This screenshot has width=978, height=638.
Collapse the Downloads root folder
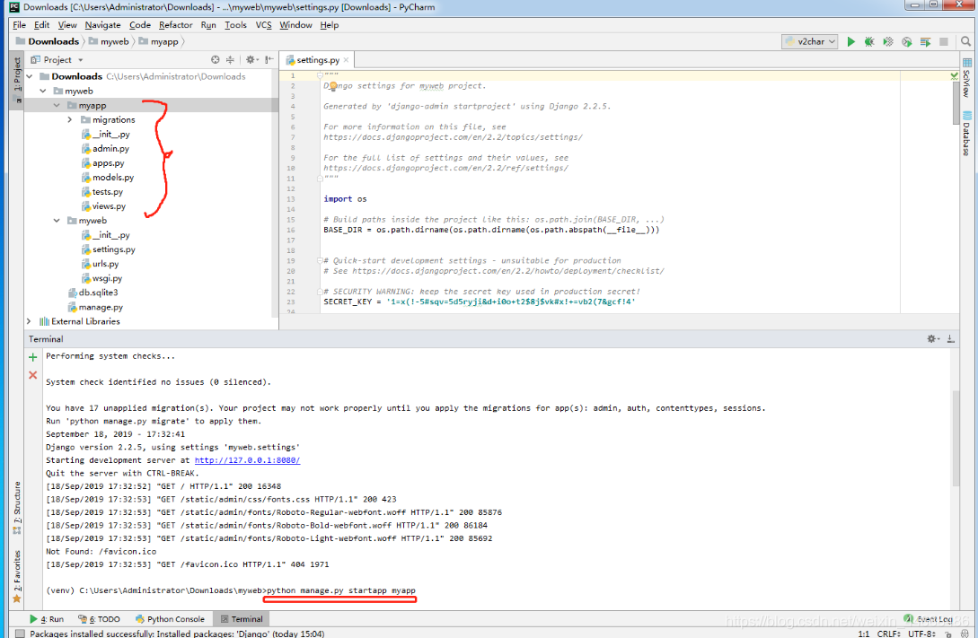pos(30,76)
